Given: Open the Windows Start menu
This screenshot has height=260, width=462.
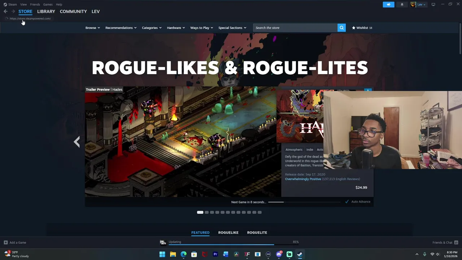Looking at the screenshot, I should click(x=162, y=254).
